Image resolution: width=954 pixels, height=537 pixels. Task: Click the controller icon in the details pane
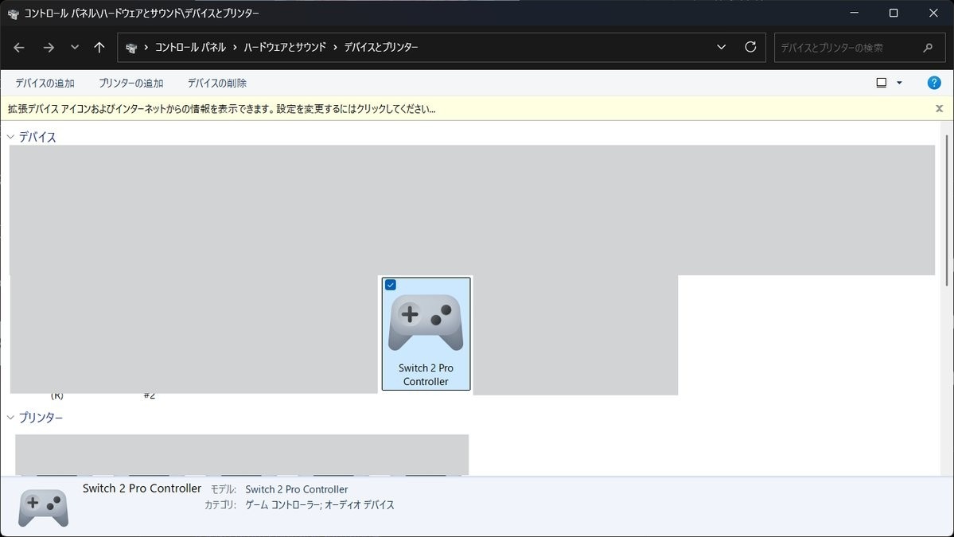[43, 508]
